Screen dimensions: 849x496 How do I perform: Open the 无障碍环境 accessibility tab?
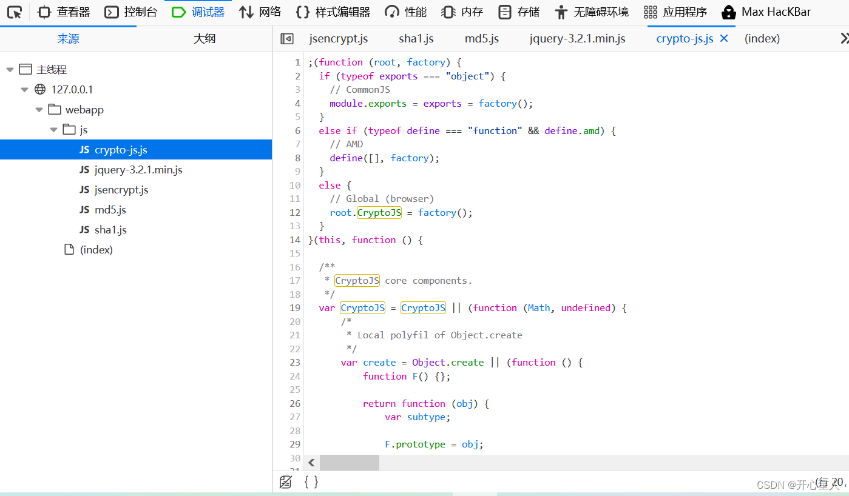592,12
